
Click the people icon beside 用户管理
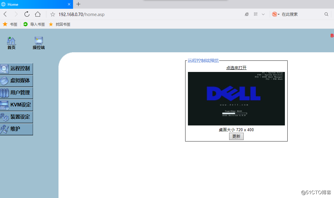4,93
